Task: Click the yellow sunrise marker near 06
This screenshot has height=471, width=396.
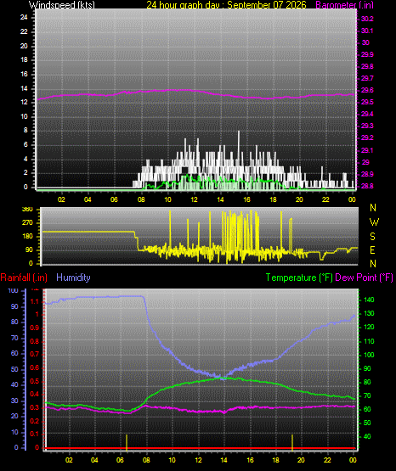Action: pyautogui.click(x=127, y=442)
